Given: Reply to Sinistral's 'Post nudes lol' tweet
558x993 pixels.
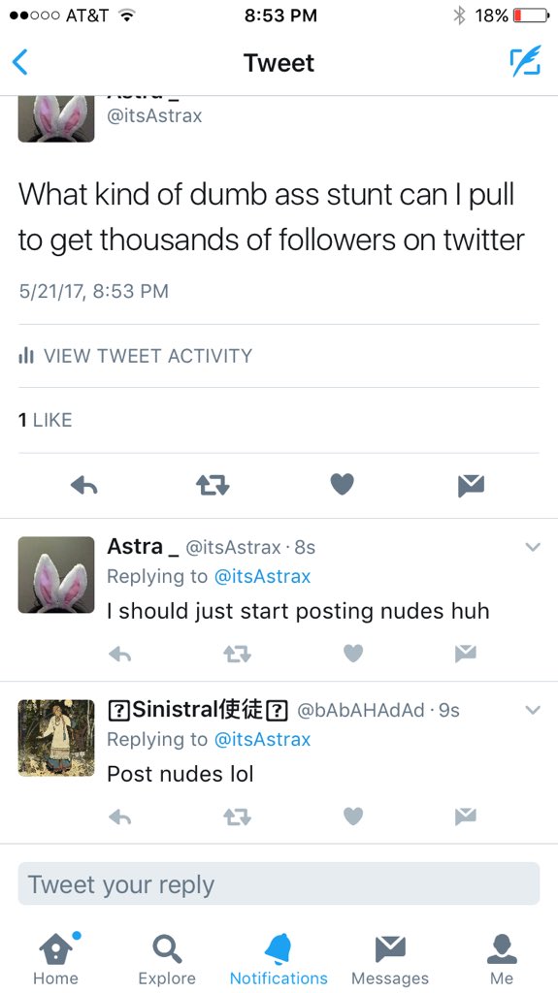Looking at the screenshot, I should (119, 817).
